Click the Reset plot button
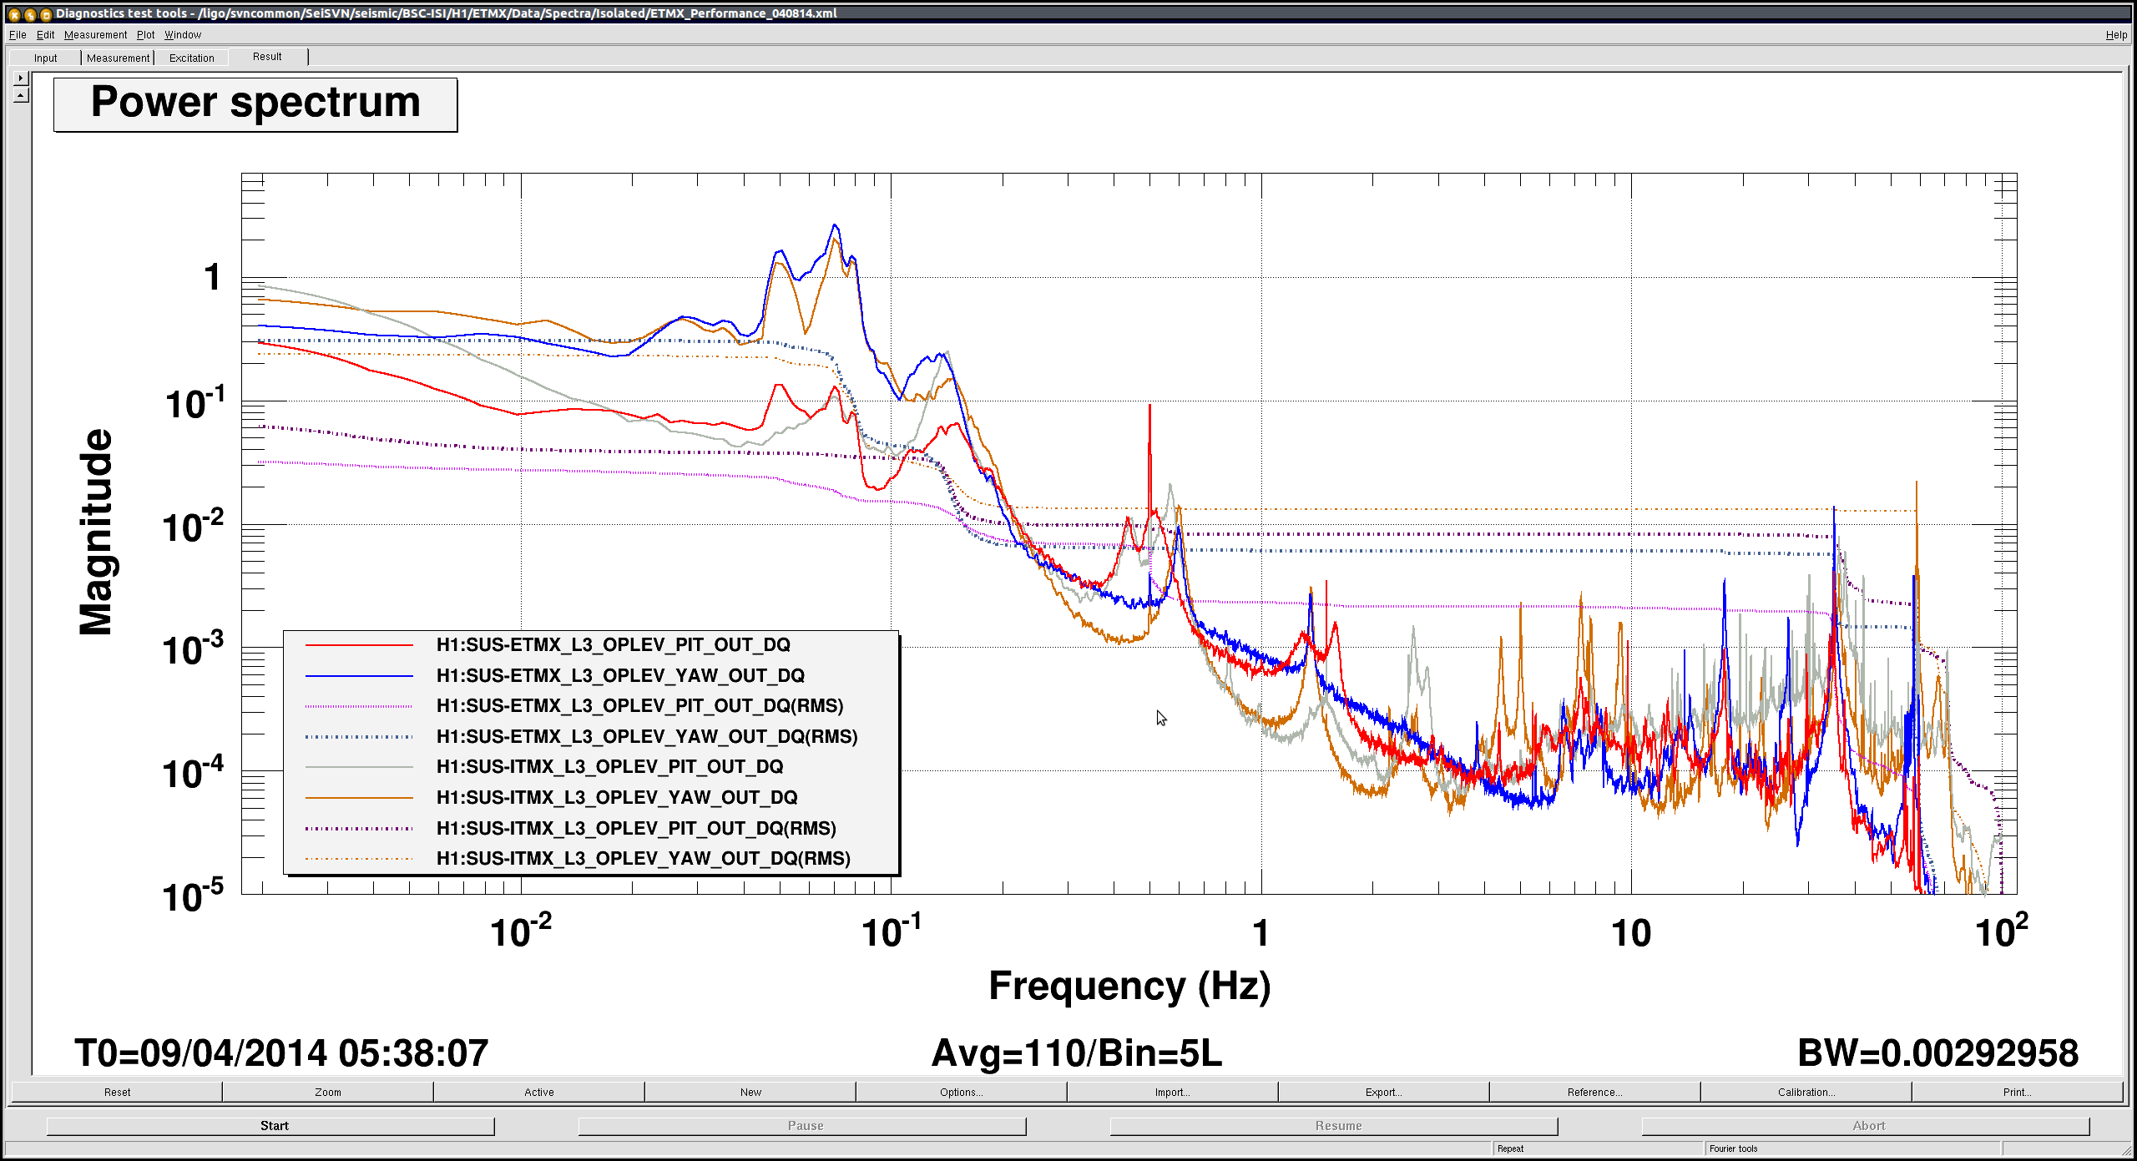This screenshot has width=2137, height=1161. click(117, 1092)
